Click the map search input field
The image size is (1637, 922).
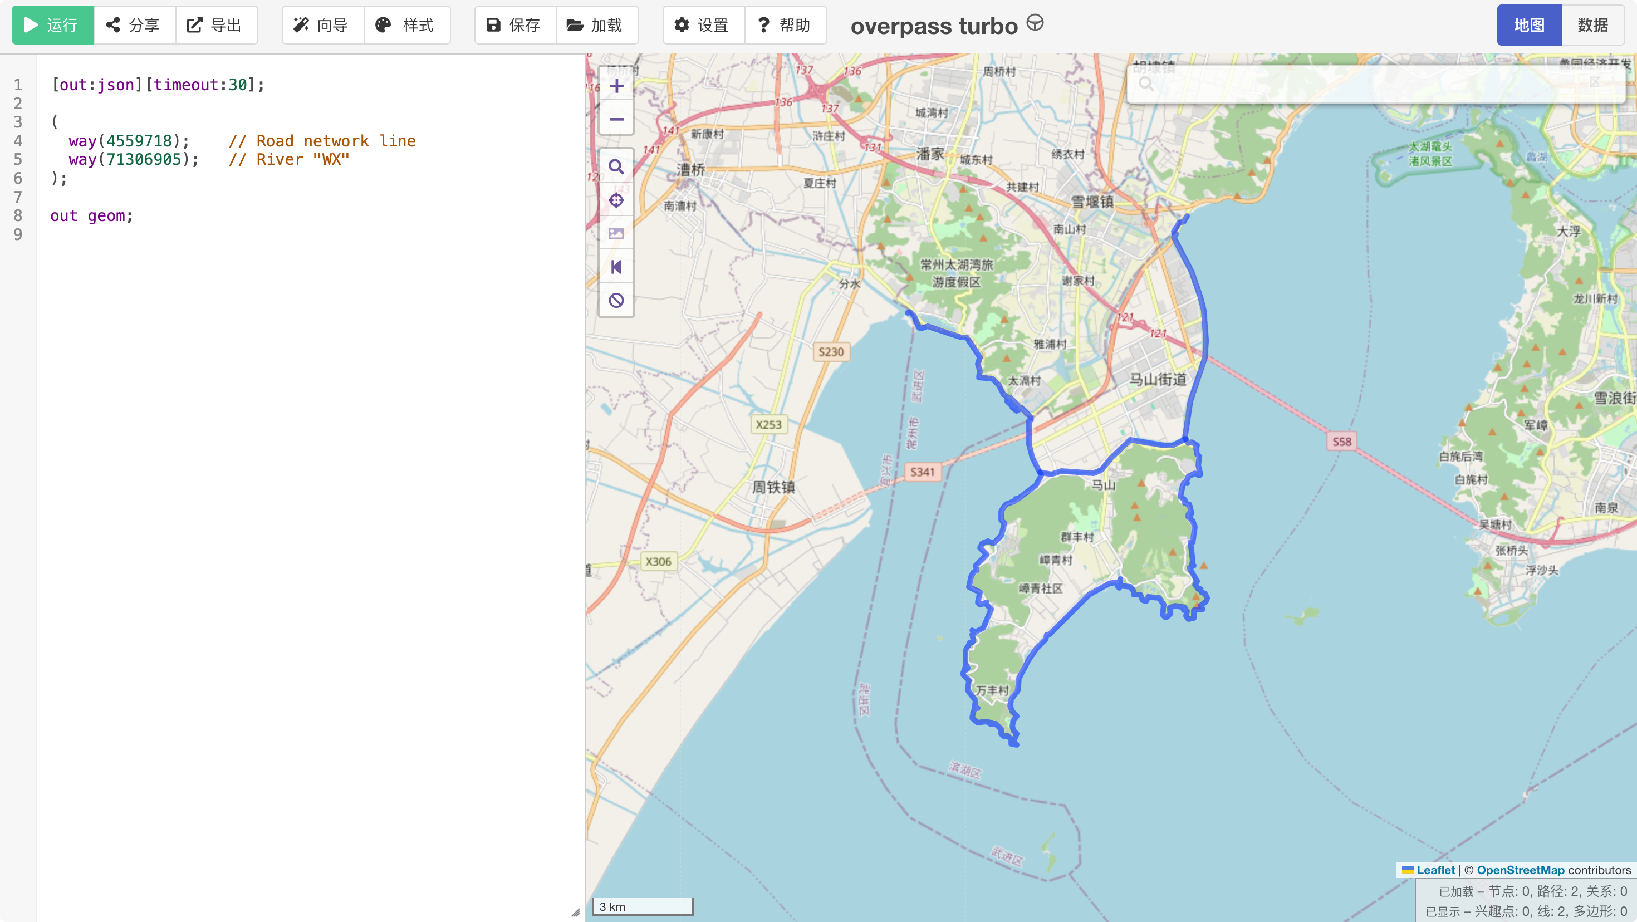(x=1376, y=84)
